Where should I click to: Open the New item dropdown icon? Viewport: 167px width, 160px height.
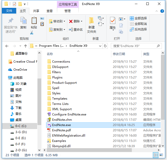click(x=101, y=18)
